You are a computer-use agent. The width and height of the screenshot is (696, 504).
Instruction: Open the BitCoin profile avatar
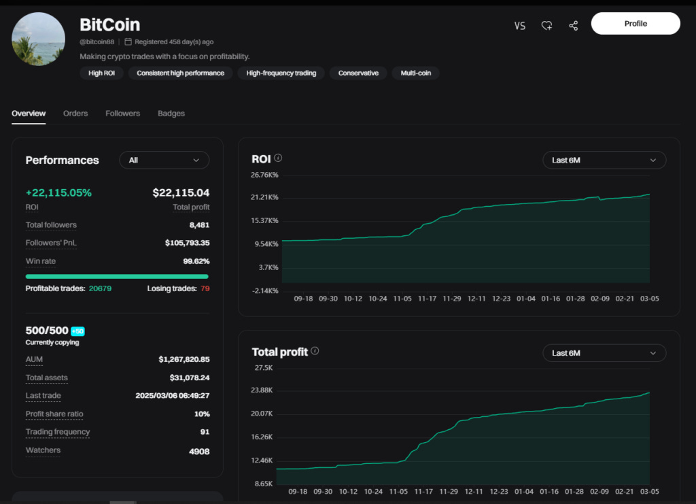(38, 39)
